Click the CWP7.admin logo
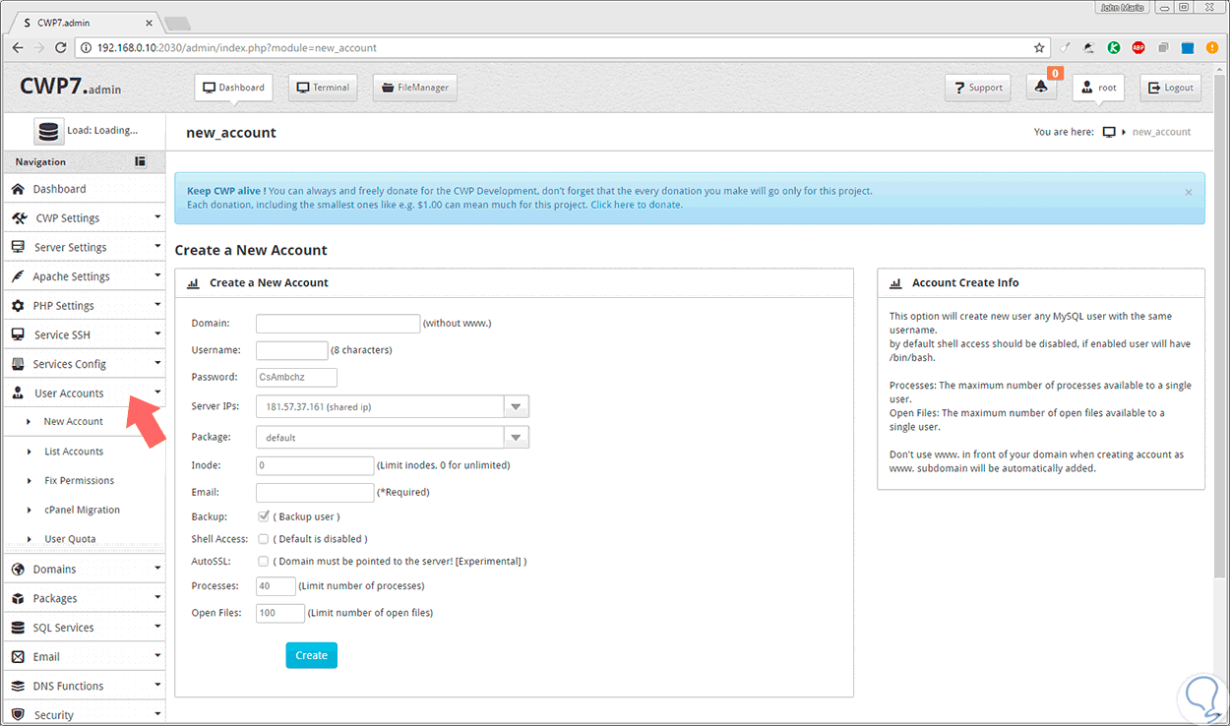Screen dimensions: 1230x726 (71, 87)
